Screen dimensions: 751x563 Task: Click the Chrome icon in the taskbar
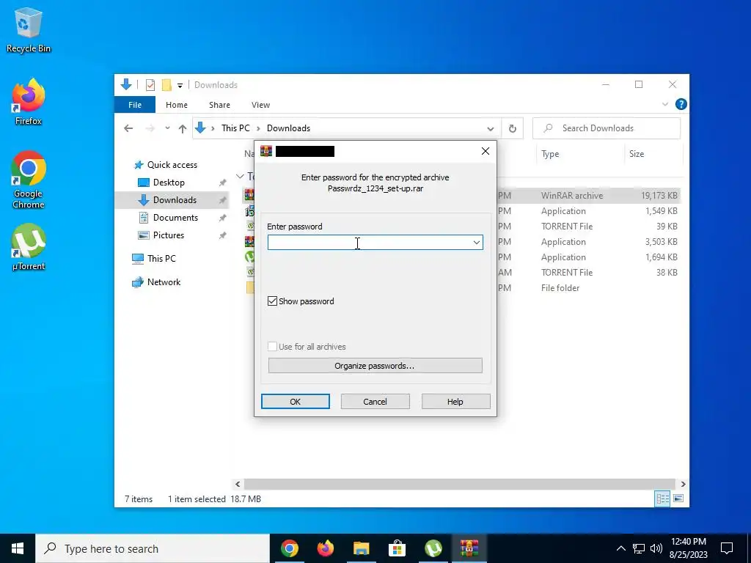pos(289,548)
